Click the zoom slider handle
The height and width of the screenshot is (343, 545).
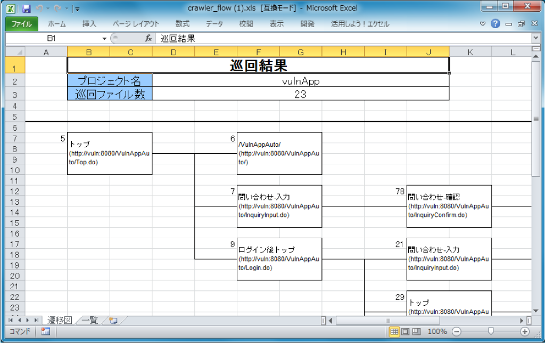coord(491,331)
